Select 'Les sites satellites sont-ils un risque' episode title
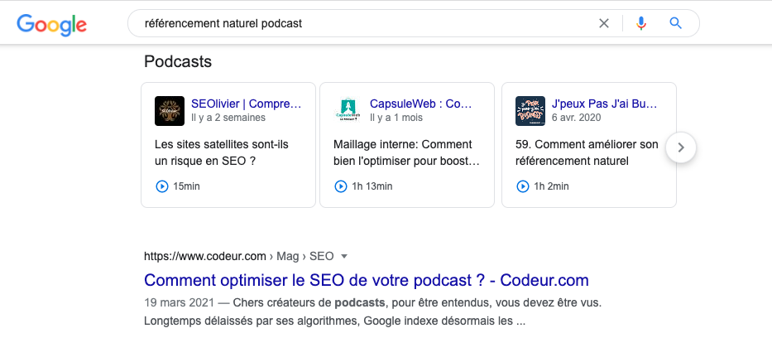The image size is (772, 338). click(x=222, y=152)
